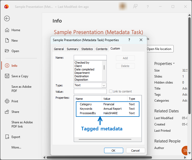Select the Custom tab
The image size is (192, 160).
(115, 48)
